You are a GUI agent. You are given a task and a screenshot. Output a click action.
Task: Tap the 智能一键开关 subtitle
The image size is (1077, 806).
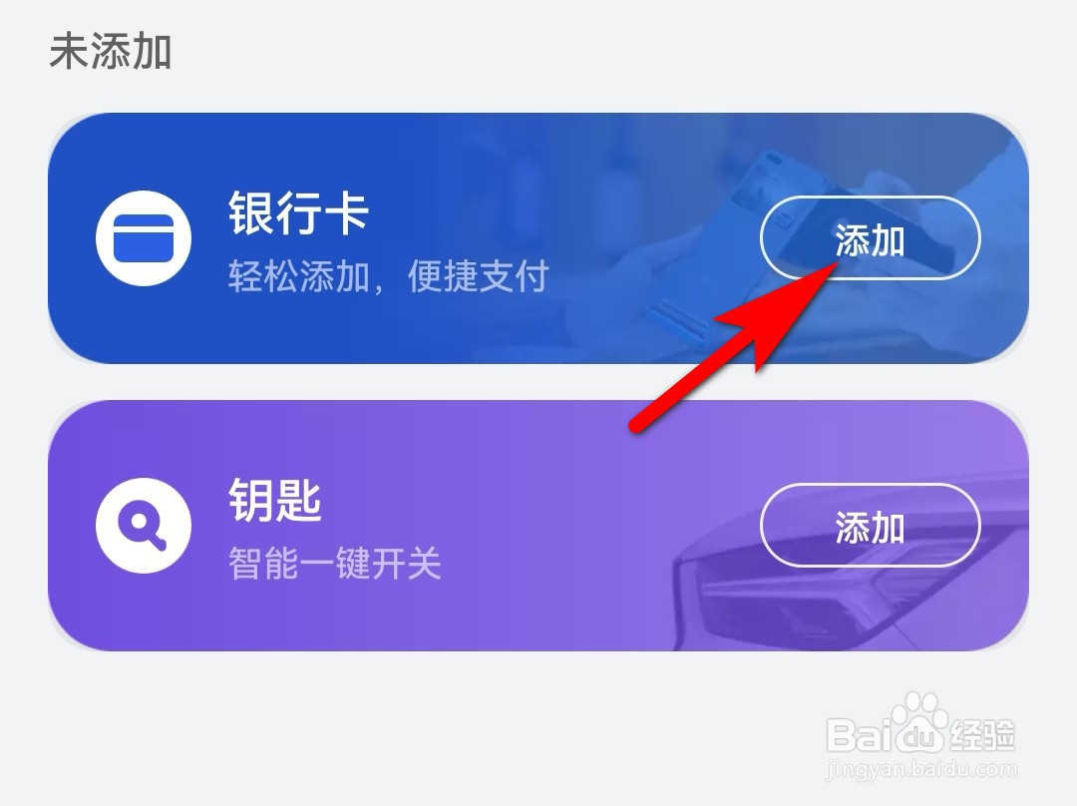point(334,564)
